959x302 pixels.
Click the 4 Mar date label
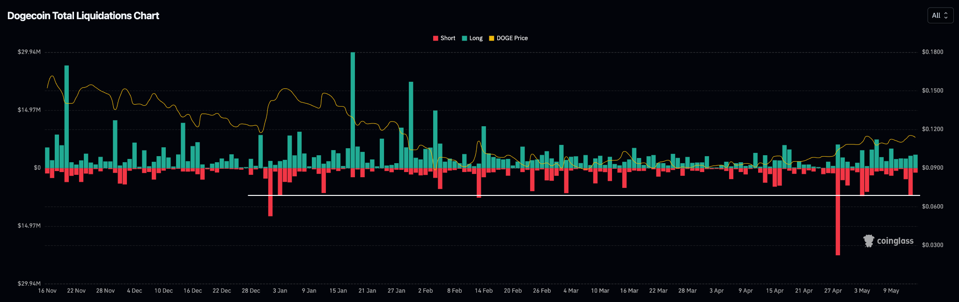[571, 291]
